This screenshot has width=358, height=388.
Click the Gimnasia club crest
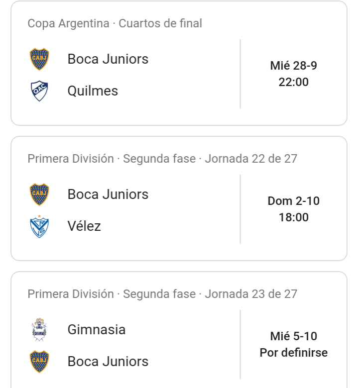coord(39,330)
